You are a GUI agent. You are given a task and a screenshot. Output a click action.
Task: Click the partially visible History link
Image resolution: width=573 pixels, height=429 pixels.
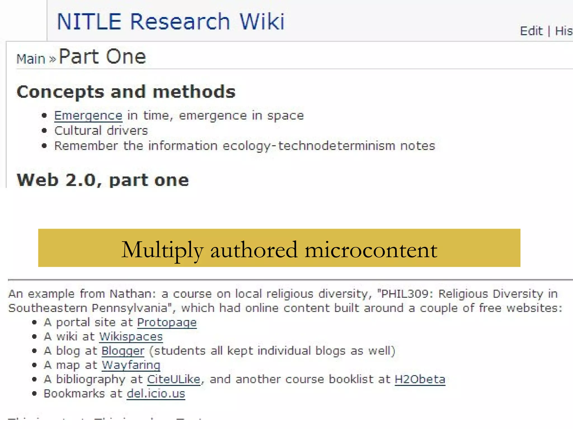pyautogui.click(x=564, y=31)
